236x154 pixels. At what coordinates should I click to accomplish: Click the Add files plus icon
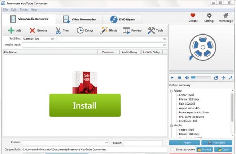11,31
